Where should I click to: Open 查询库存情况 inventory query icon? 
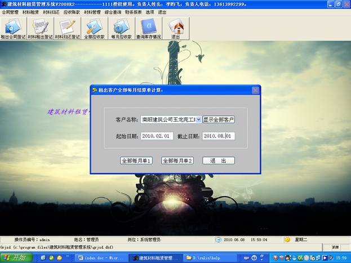148,28
